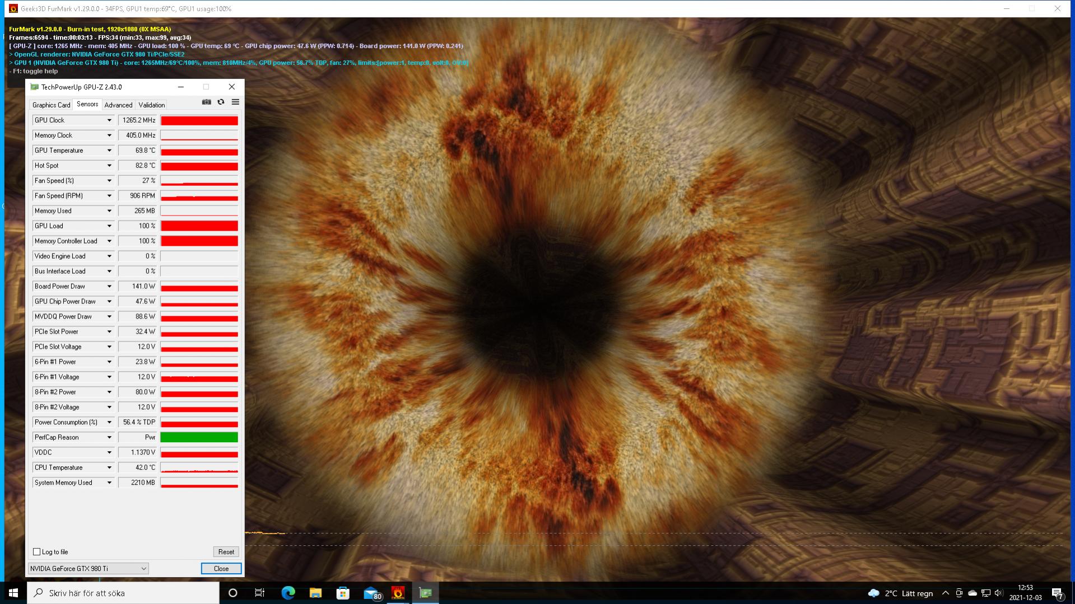Click the Windows search box
Viewport: 1075px width, 604px height.
123,593
